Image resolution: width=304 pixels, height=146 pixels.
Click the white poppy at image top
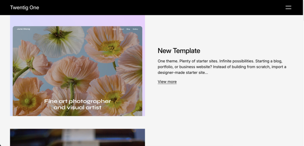point(59,40)
